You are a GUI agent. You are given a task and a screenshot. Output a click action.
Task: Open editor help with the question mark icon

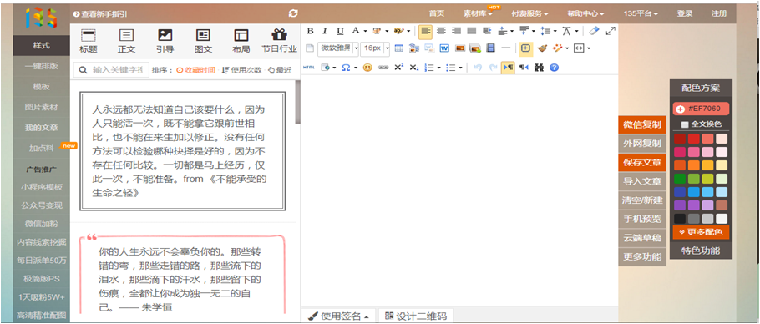point(554,68)
